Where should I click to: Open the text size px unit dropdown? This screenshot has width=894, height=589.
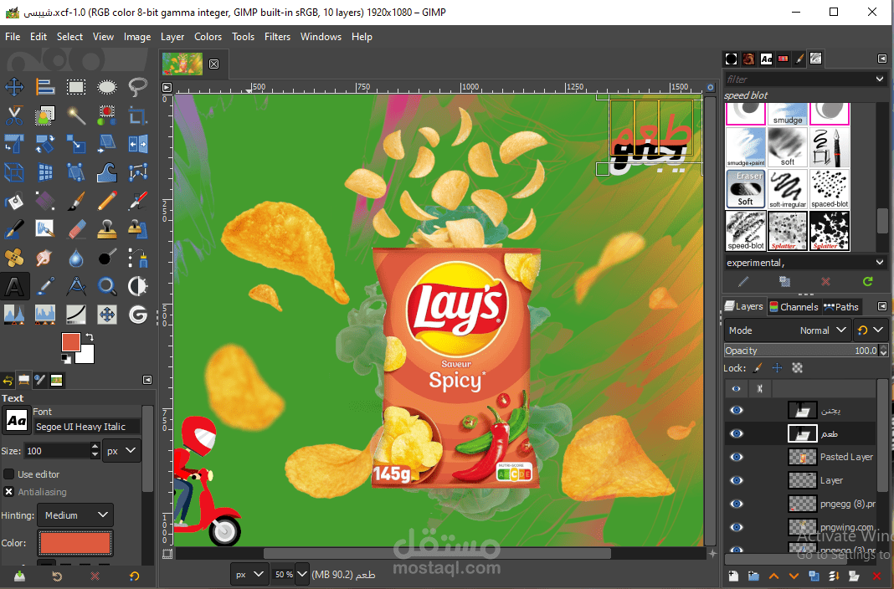tap(122, 451)
